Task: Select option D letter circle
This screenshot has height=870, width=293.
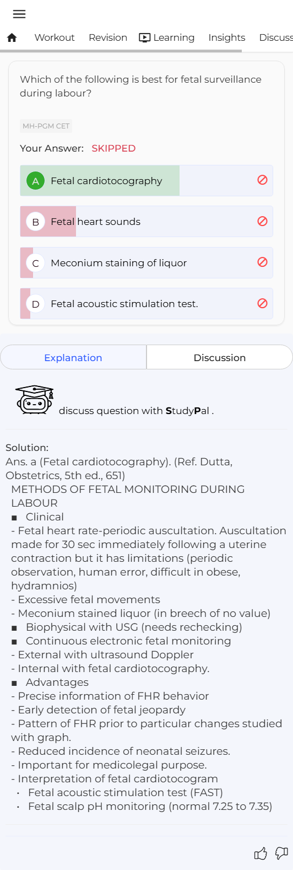Action: point(36,304)
